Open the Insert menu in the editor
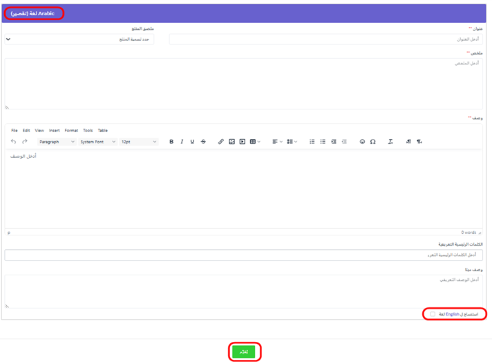The height and width of the screenshot is (364, 492). point(54,130)
